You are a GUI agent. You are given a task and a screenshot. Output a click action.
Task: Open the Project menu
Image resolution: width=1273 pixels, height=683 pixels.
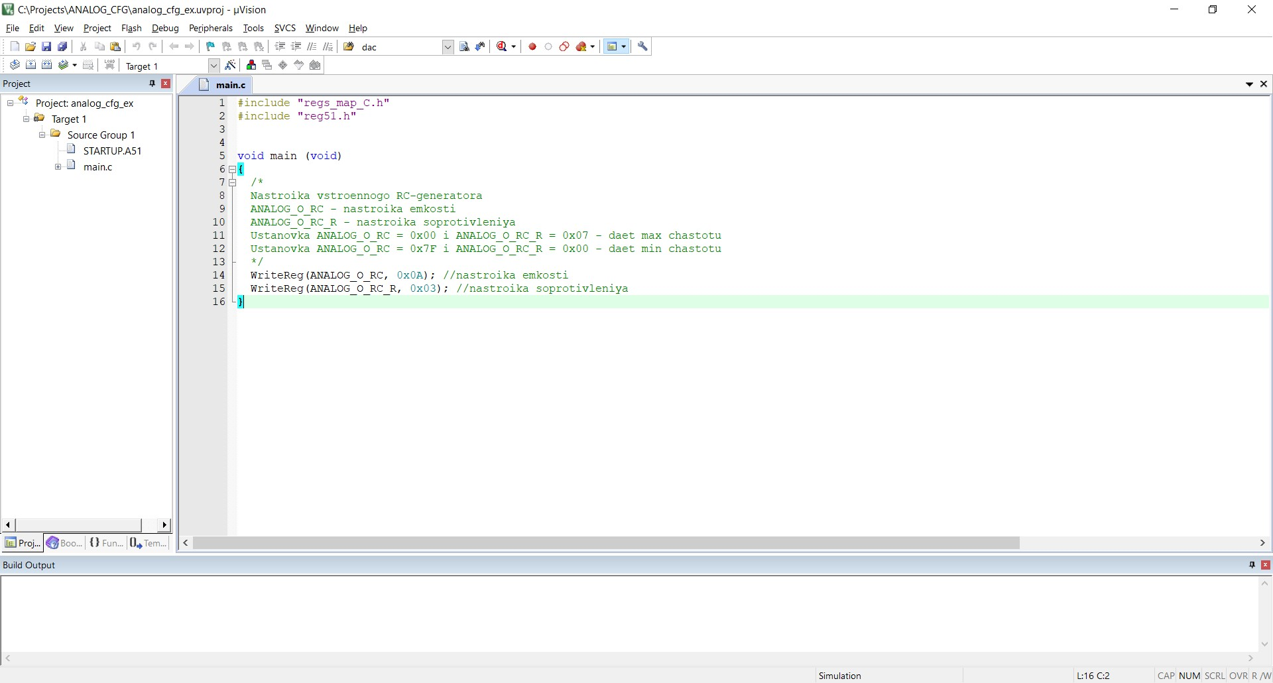[97, 28]
